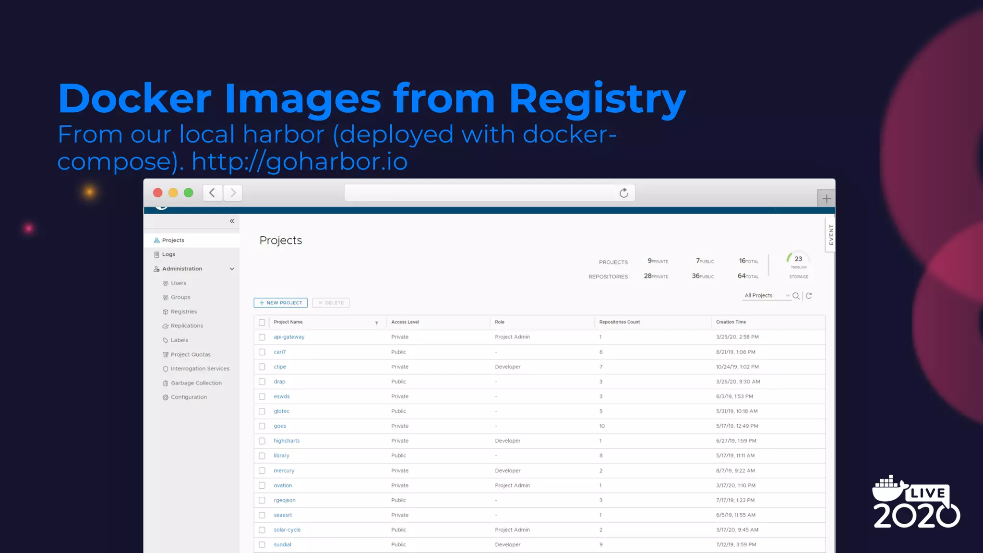The height and width of the screenshot is (553, 983).
Task: Reload the page in the browser
Action: 623,193
